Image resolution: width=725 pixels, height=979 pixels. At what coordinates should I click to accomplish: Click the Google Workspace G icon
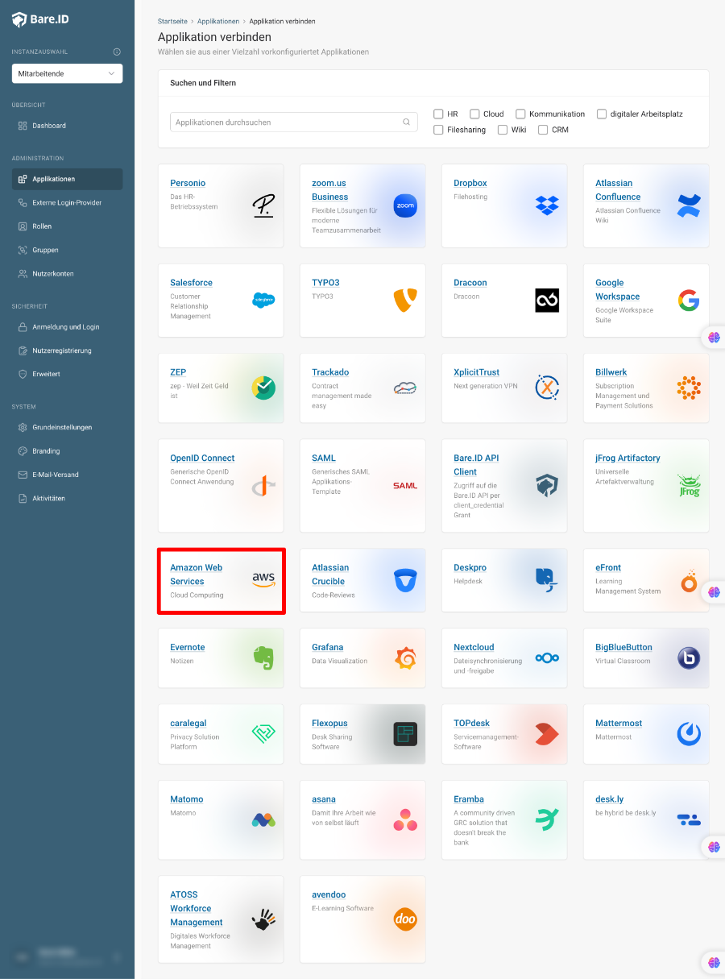pos(689,301)
